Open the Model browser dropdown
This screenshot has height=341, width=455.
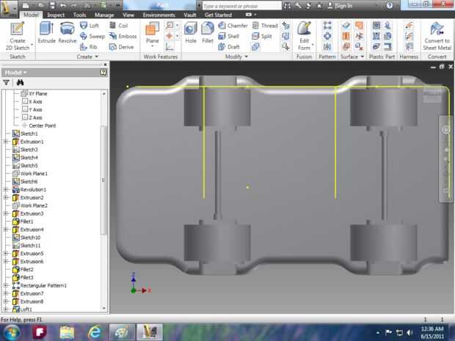pyautogui.click(x=16, y=72)
